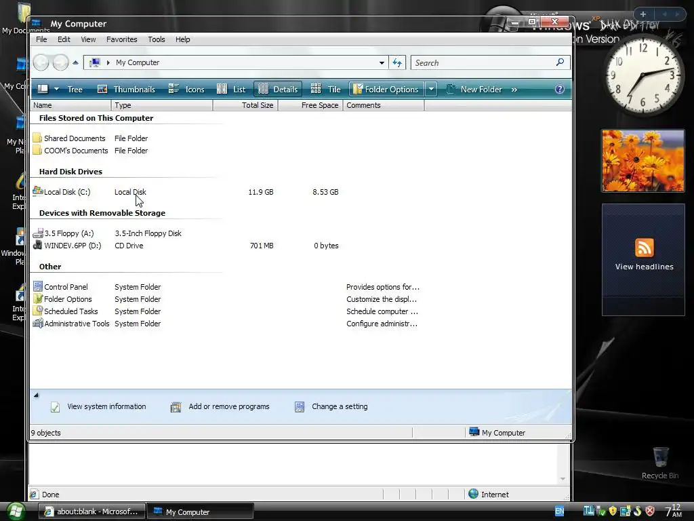Click the '8.53 GB' free space value
This screenshot has width=694, height=521.
click(325, 192)
